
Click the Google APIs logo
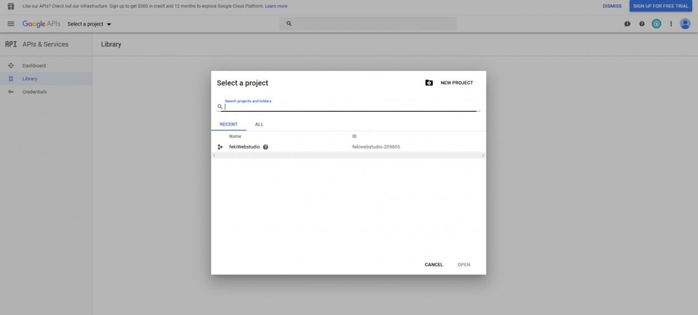pos(41,24)
